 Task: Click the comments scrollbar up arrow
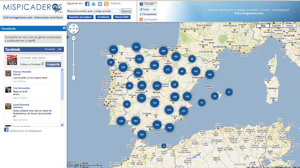[62, 70]
